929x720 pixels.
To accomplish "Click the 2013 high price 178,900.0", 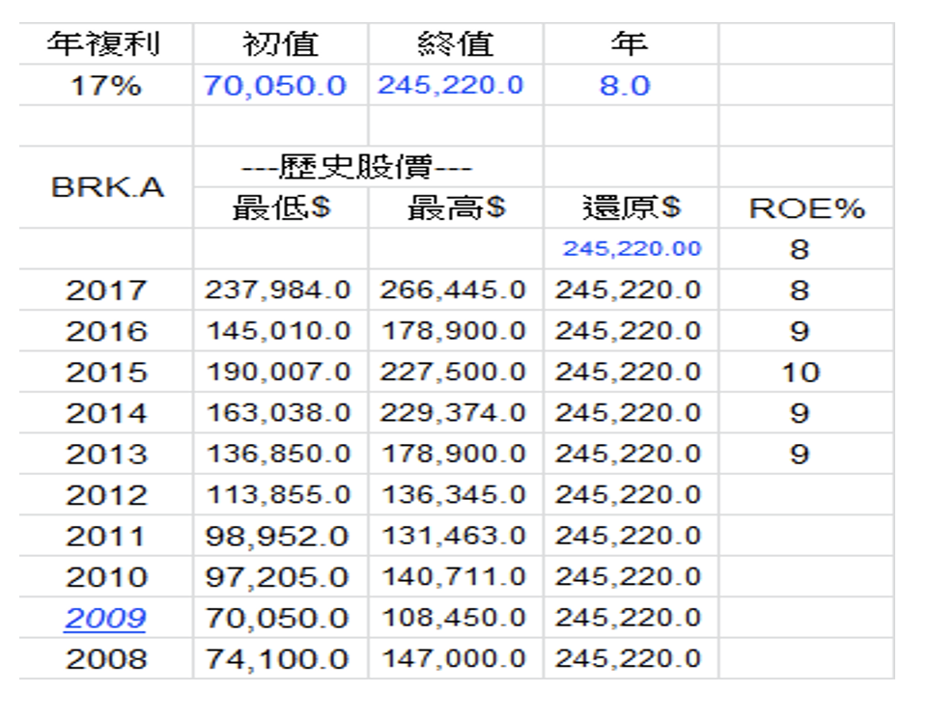I will [453, 454].
